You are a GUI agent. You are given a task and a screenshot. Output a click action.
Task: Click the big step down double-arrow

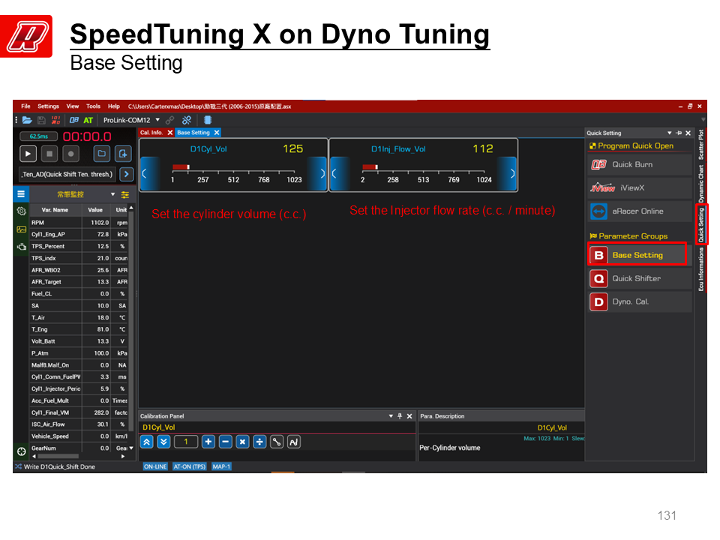coord(164,442)
